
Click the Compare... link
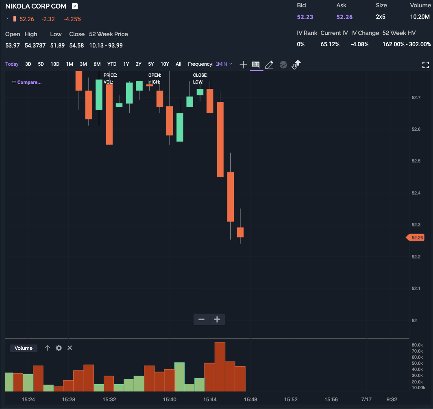pyautogui.click(x=27, y=82)
